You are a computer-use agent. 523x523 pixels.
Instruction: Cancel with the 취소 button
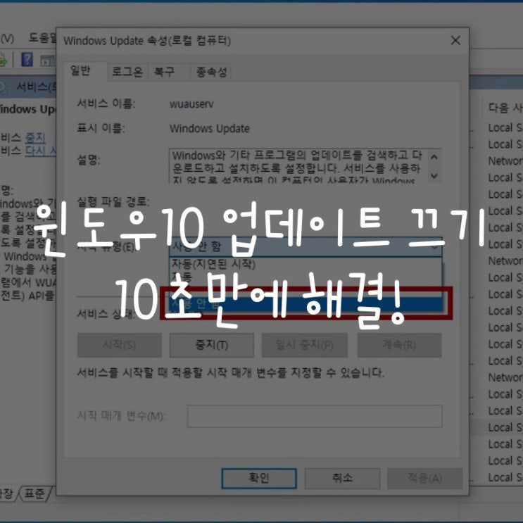[x=342, y=479]
